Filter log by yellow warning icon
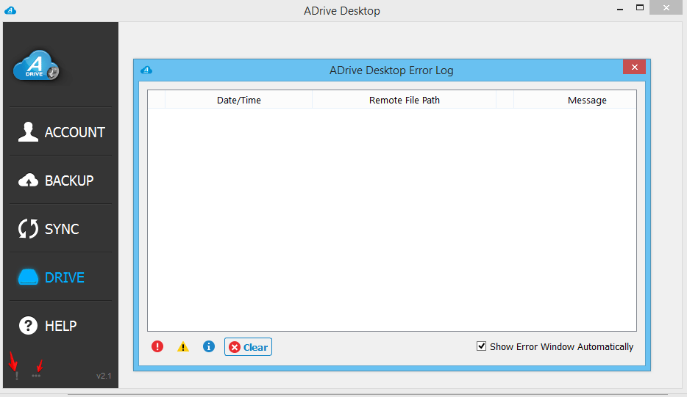The image size is (687, 397). pos(182,346)
